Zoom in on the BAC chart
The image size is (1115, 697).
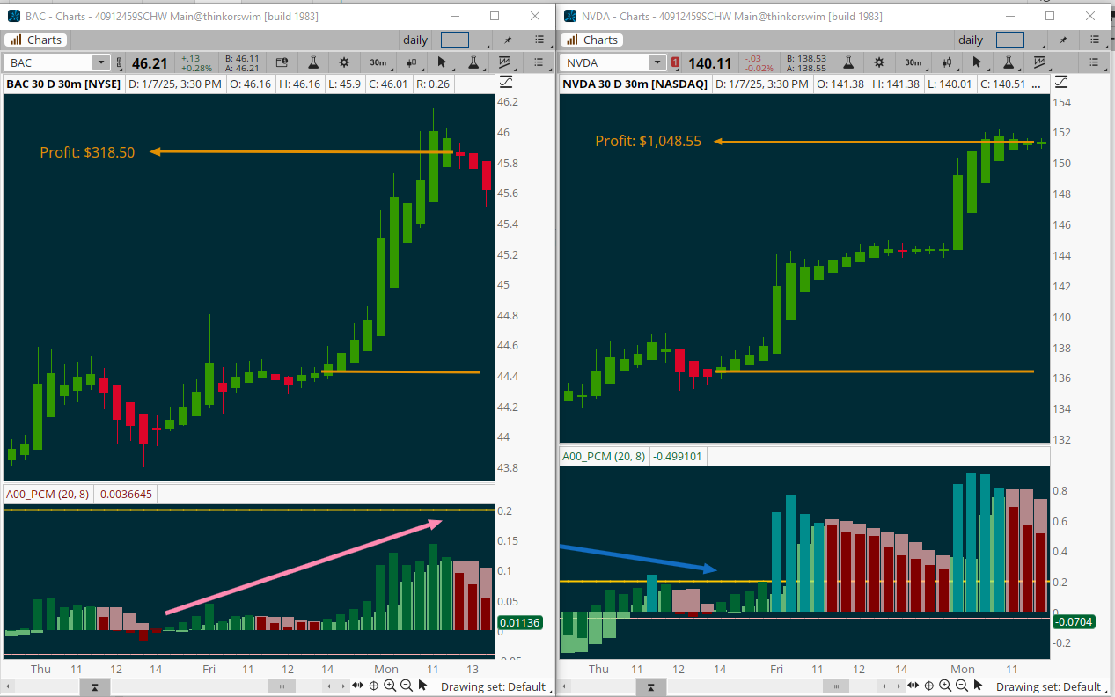[390, 686]
